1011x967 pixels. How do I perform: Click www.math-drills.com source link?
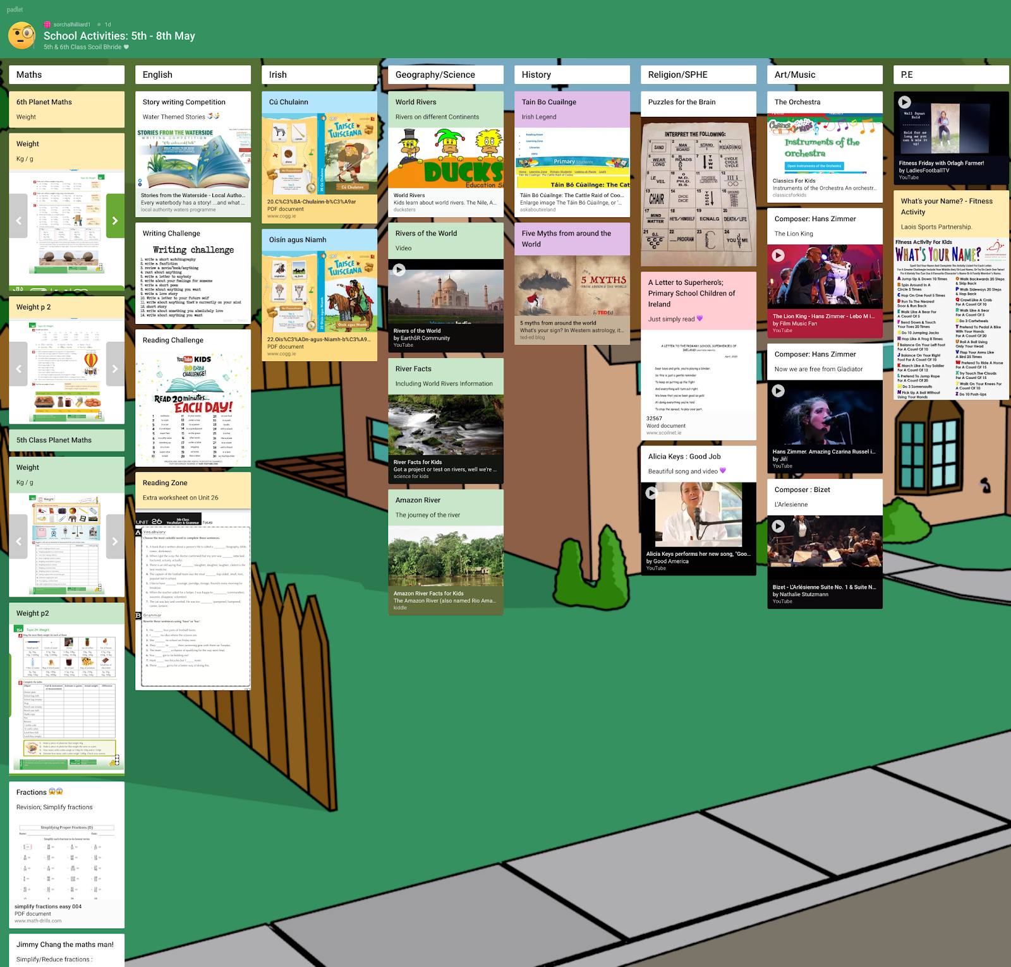click(x=38, y=921)
